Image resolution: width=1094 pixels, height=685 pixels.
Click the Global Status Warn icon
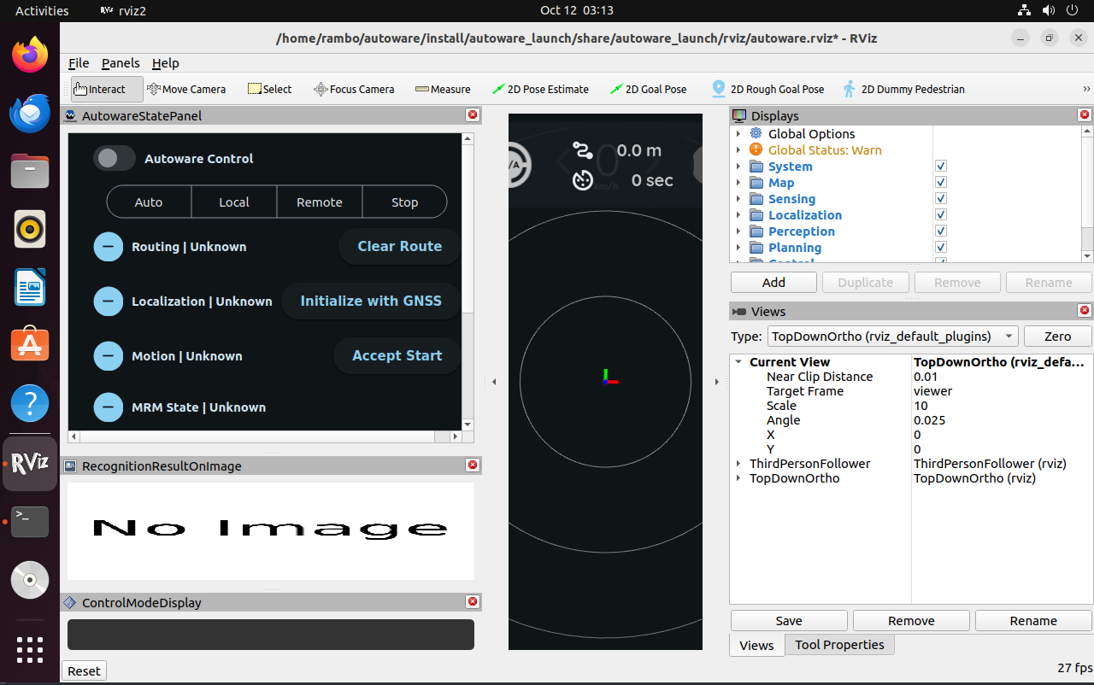pos(756,150)
